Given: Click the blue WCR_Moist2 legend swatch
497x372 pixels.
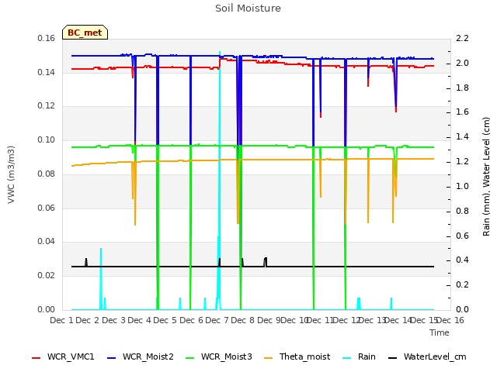Looking at the screenshot, I should tap(112, 358).
